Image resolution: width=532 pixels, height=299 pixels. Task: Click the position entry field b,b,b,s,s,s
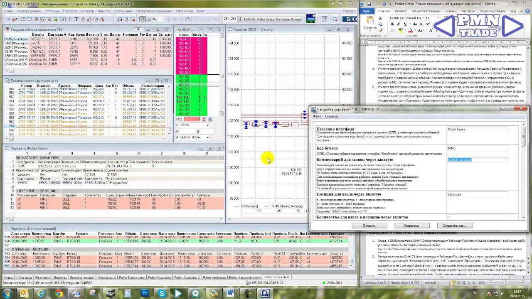point(478,194)
